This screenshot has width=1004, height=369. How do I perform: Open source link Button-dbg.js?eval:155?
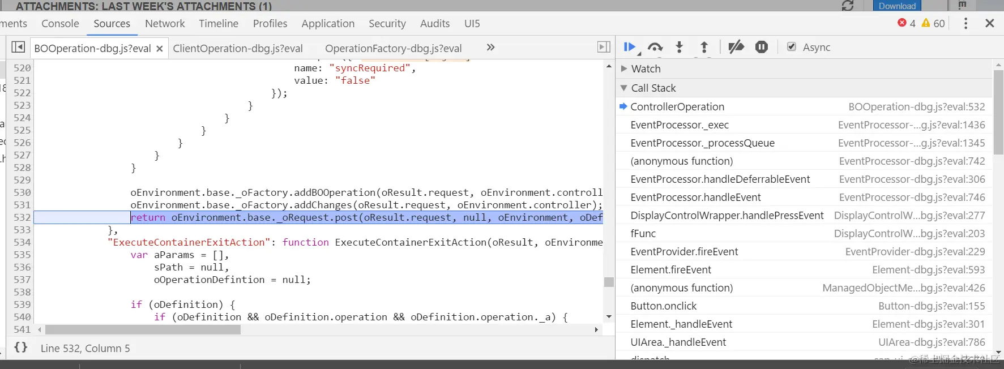pos(932,306)
